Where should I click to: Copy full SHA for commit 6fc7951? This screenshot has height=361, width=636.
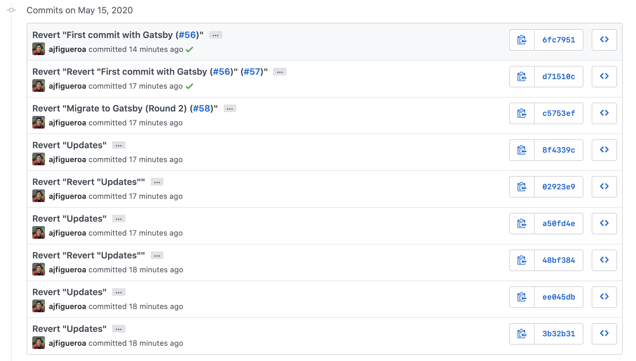click(522, 40)
